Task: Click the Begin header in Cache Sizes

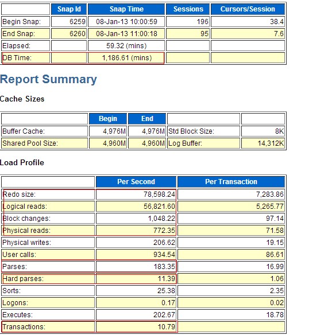Action: click(108, 119)
